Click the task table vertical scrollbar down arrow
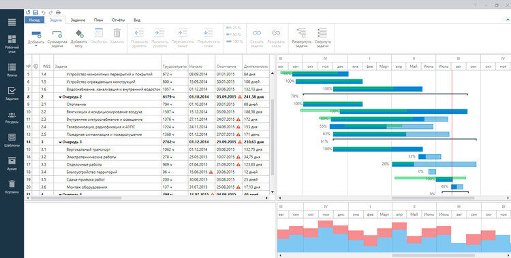The image size is (511, 258). click(x=273, y=192)
